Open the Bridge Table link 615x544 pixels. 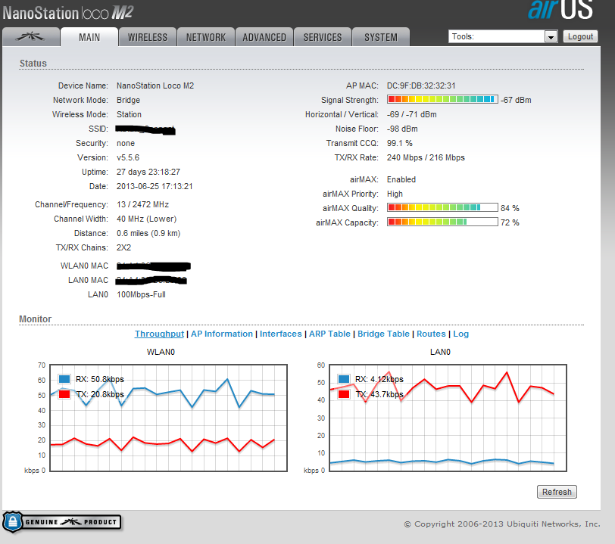point(383,334)
